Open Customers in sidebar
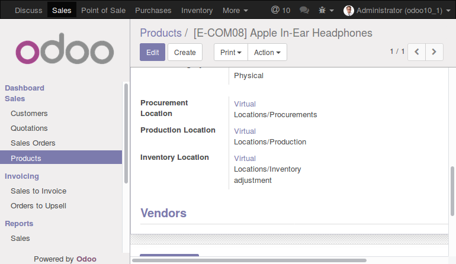Image resolution: width=456 pixels, height=264 pixels. [x=29, y=114]
